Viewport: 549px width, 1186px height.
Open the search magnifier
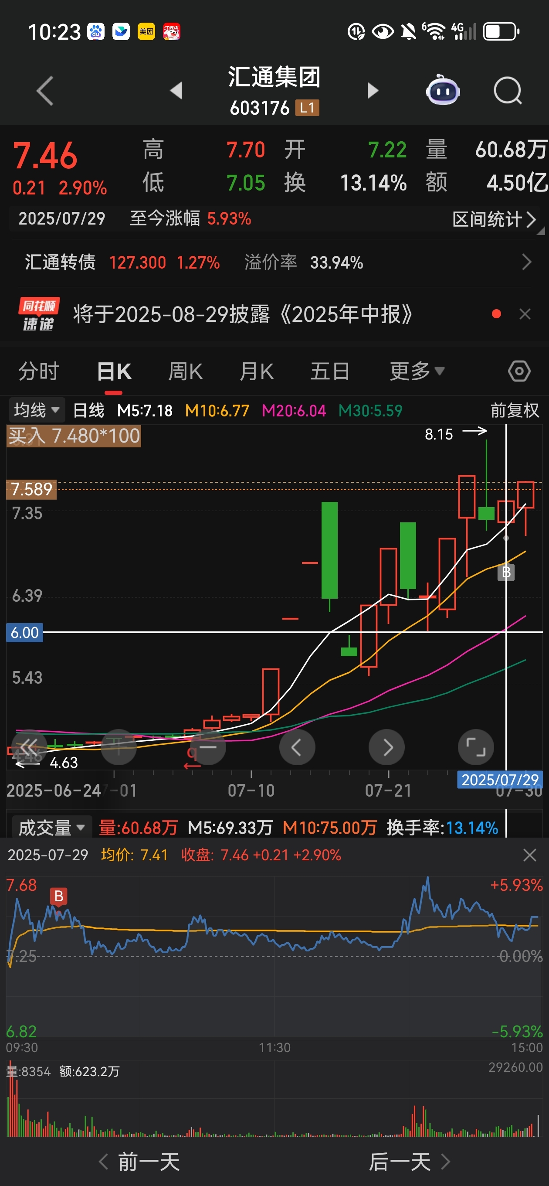coord(508,91)
